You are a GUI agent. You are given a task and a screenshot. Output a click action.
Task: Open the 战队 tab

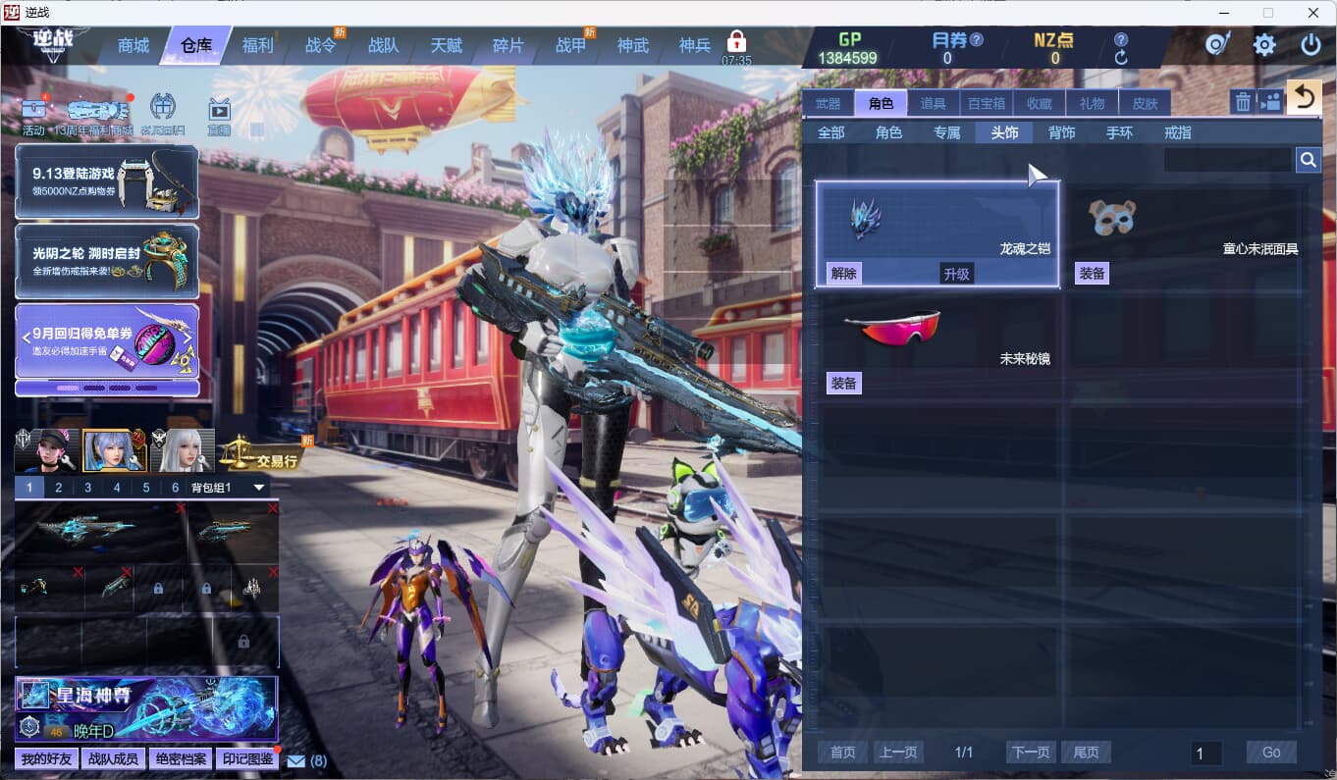click(x=384, y=45)
